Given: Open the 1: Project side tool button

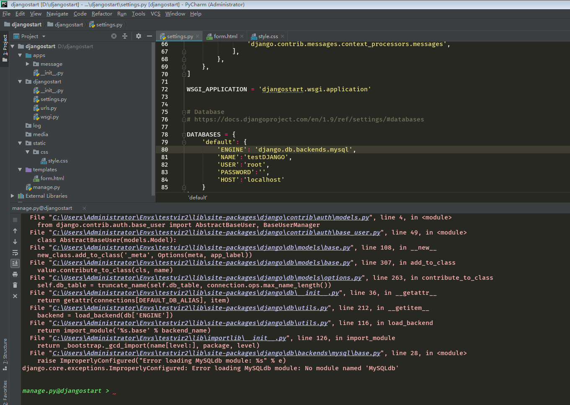Looking at the screenshot, I should 5,48.
